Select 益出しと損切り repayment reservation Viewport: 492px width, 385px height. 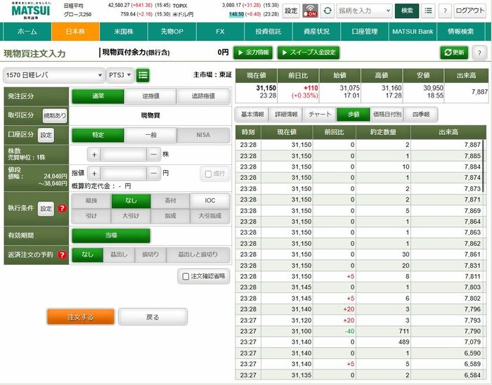pos(198,254)
